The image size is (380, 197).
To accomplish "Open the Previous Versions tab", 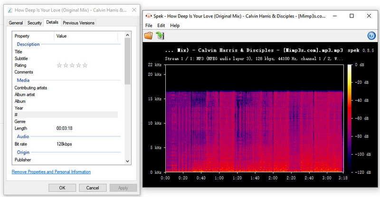I will [78, 23].
